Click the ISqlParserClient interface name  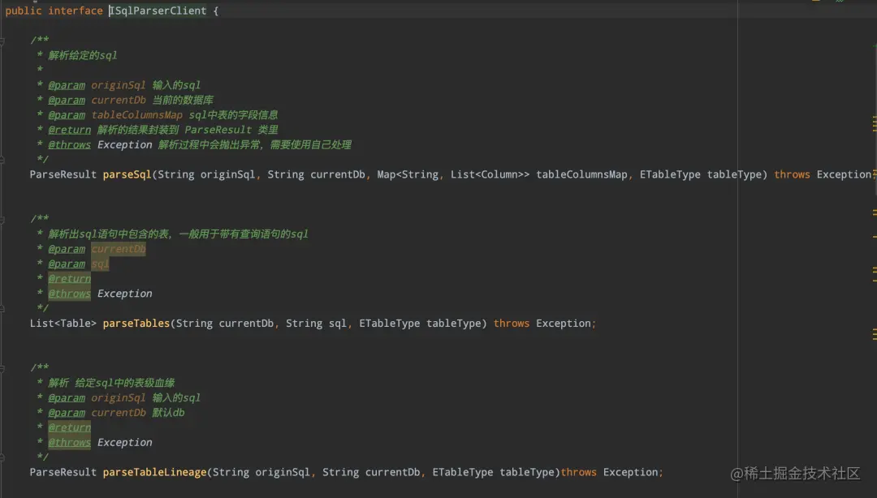[x=158, y=11]
